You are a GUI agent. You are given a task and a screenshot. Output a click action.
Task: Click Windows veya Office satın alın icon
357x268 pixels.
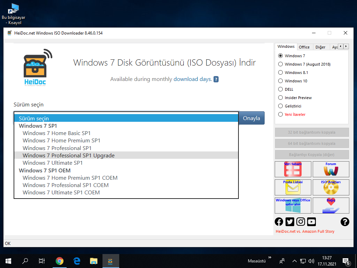click(293, 205)
